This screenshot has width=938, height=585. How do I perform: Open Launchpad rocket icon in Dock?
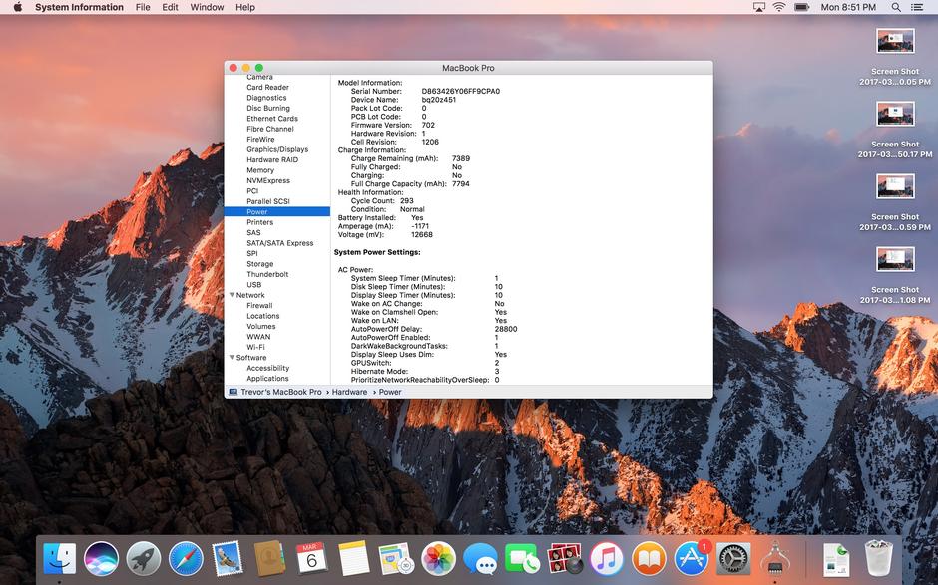(x=144, y=559)
